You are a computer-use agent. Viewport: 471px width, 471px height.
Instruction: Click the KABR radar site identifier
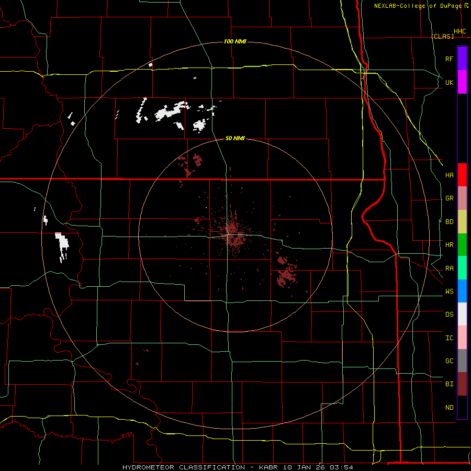269,467
